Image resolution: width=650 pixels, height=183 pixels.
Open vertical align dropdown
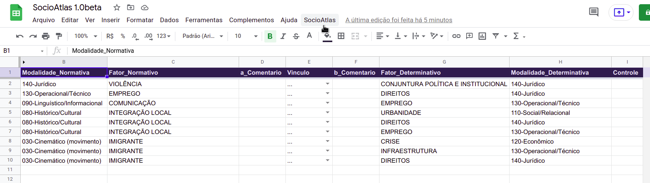point(401,36)
